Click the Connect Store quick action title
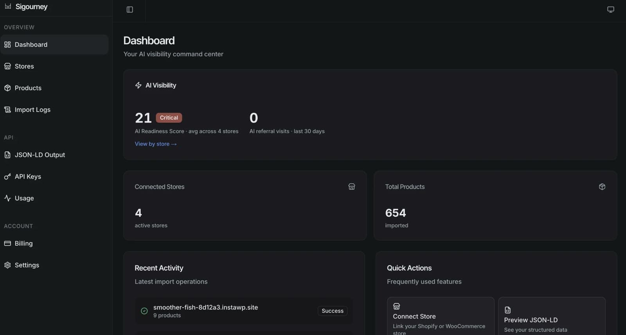Screen dimensions: 626x335 (414, 316)
